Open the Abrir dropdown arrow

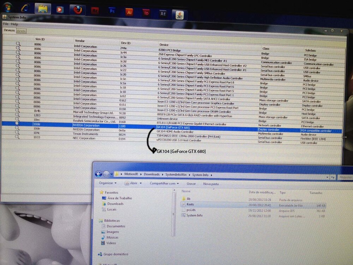point(141,183)
